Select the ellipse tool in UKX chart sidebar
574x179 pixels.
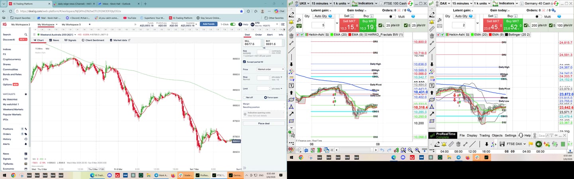pyautogui.click(x=291, y=99)
